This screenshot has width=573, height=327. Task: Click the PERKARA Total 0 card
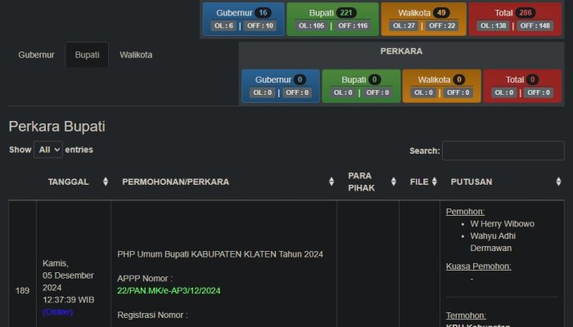[522, 86]
